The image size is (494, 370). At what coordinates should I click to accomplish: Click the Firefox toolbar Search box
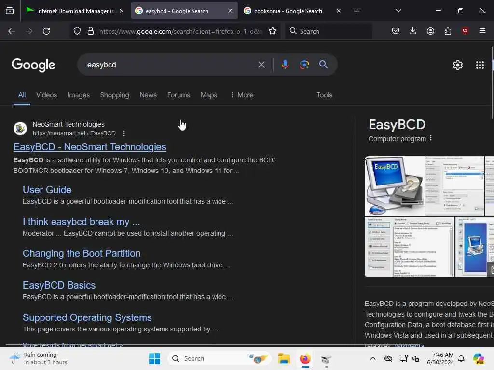tap(329, 31)
